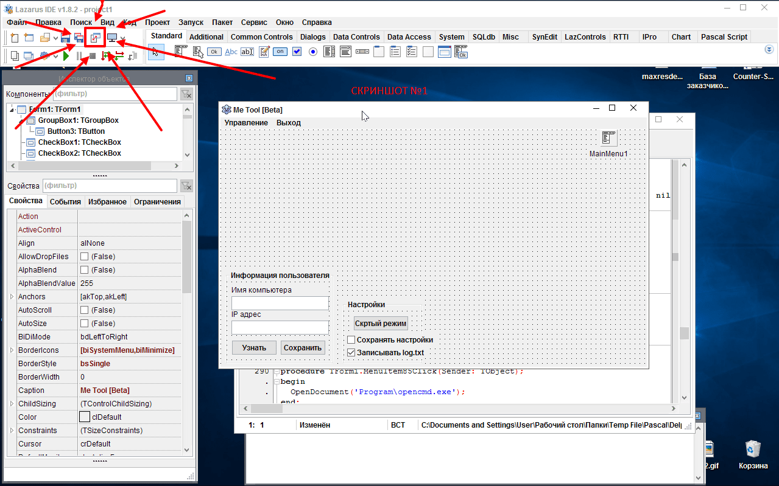The width and height of the screenshot is (779, 486).
Task: Select the pointer selection tool in palette
Action: click(155, 52)
